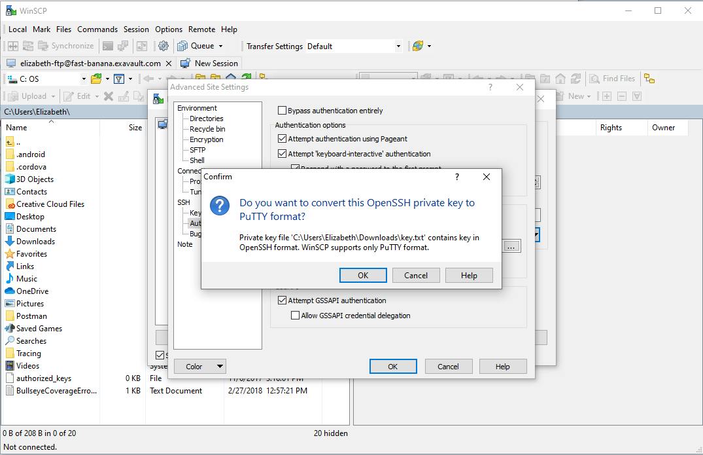The width and height of the screenshot is (703, 455).
Task: Click the Synchronize toolbar button
Action: pos(66,46)
